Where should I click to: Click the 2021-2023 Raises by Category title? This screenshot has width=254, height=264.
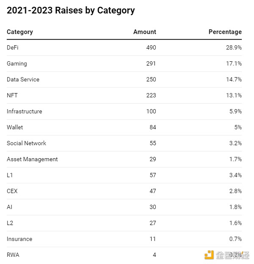point(71,11)
